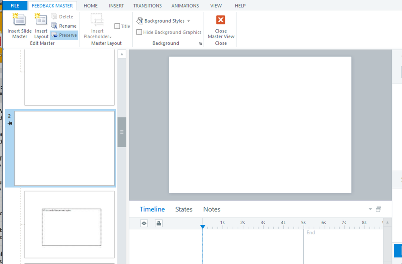Open the Animations ribbon tab
This screenshot has width=402, height=264.
click(x=185, y=6)
